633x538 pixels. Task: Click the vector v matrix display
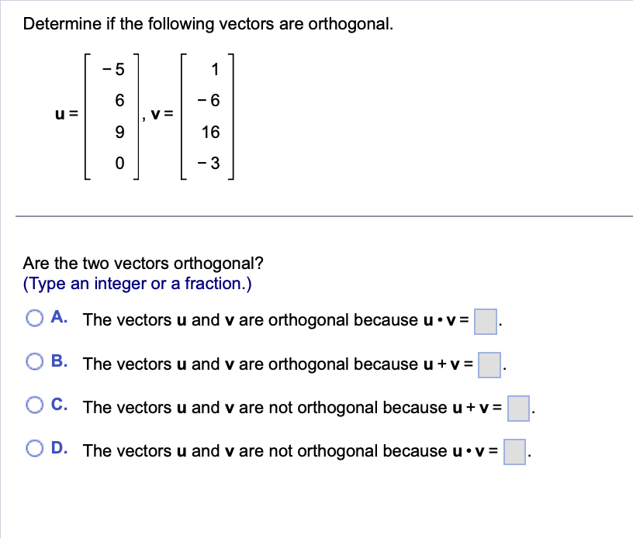tap(207, 116)
